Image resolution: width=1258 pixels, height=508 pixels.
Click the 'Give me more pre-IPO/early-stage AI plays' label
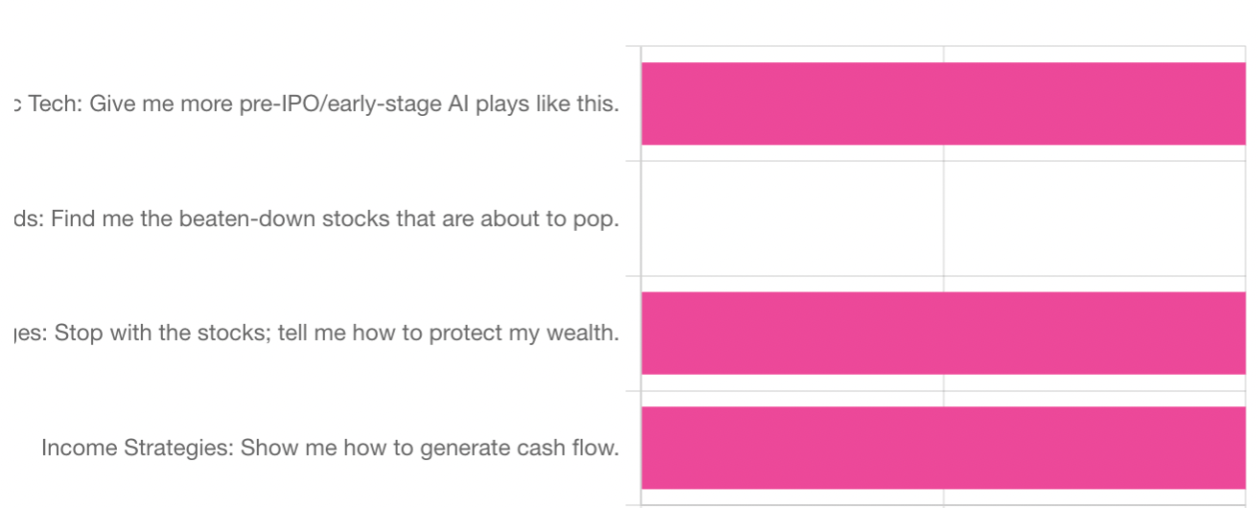click(x=355, y=104)
